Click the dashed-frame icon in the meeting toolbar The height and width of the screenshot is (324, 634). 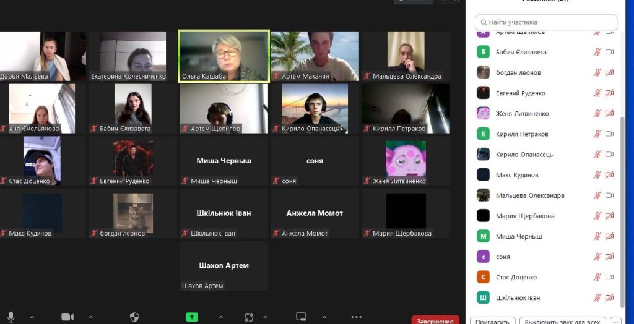[x=249, y=317]
